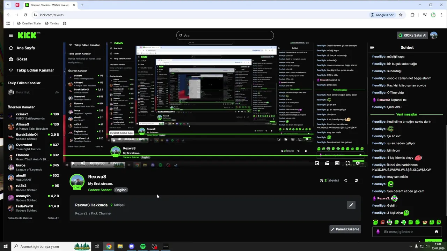Jump to LIVE in the player

(x=113, y=163)
